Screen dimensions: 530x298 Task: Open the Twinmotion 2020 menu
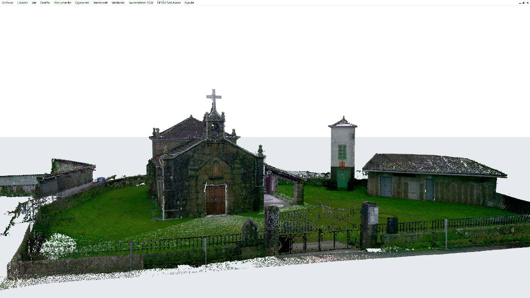click(x=141, y=3)
